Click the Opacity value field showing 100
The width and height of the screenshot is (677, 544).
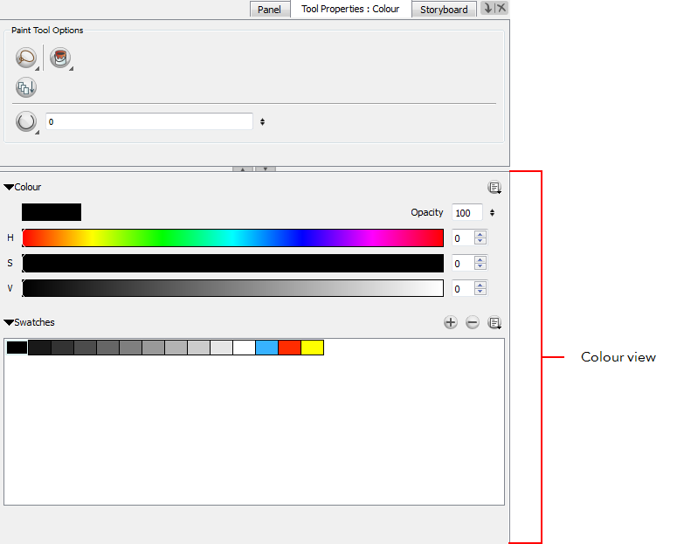click(467, 213)
